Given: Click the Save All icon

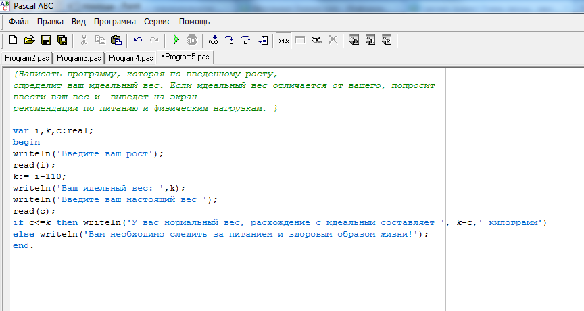Looking at the screenshot, I should [62, 40].
